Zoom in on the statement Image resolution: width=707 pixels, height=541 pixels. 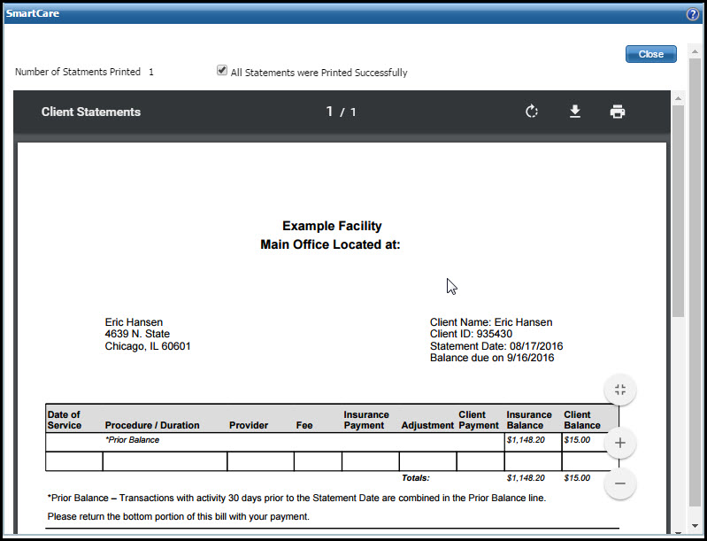(619, 443)
